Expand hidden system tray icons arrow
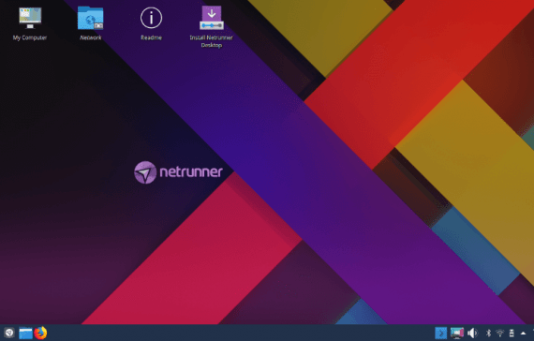Viewport: 534px width, 341px height. 523,334
